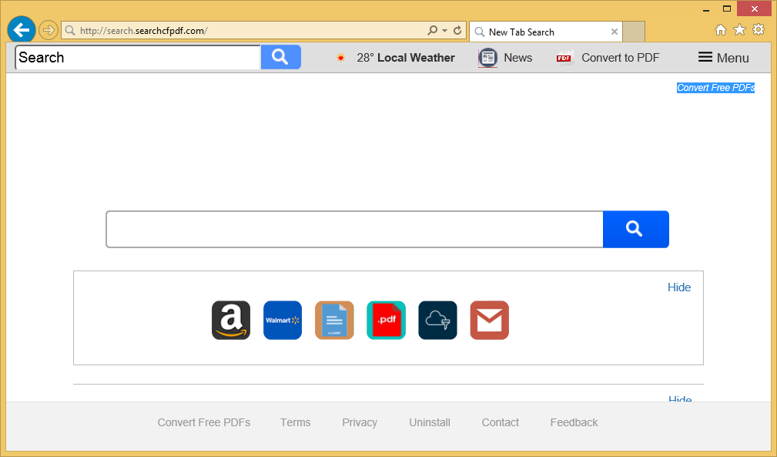
Task: Minimize the browser window
Action: (x=706, y=9)
